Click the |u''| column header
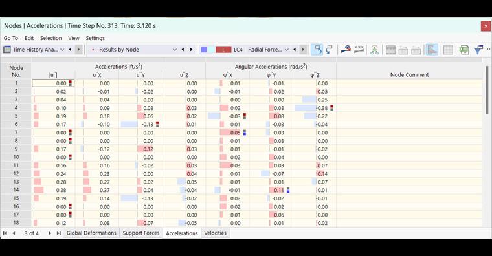This screenshot has height=256, width=492. tap(53, 75)
